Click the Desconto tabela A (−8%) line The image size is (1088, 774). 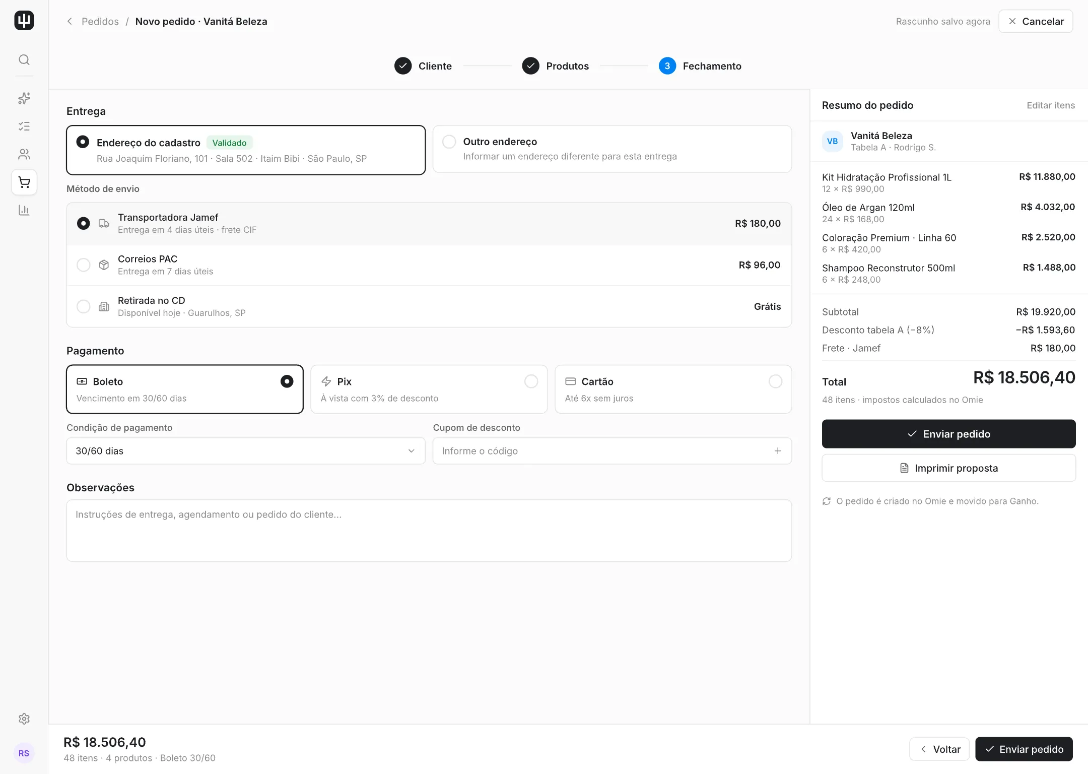point(948,330)
